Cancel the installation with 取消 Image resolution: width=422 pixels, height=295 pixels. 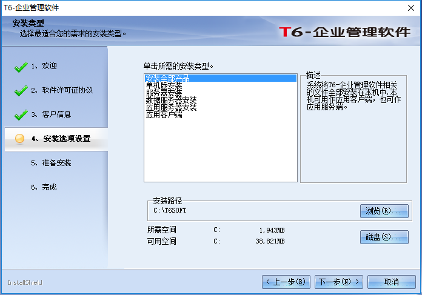[x=391, y=282]
